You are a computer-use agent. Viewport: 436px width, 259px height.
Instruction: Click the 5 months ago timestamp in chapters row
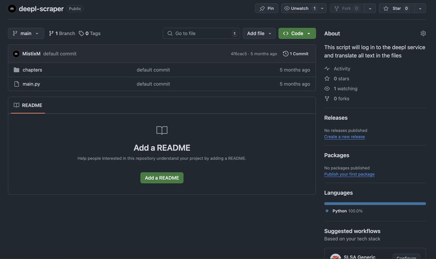coord(295,70)
